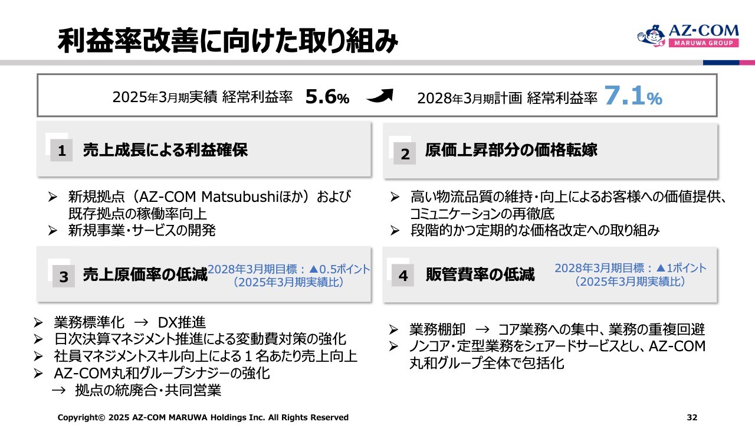This screenshot has height=425, width=755.
Task: Click the slide title 利益率改善に向けた取り組み
Action: pos(228,41)
